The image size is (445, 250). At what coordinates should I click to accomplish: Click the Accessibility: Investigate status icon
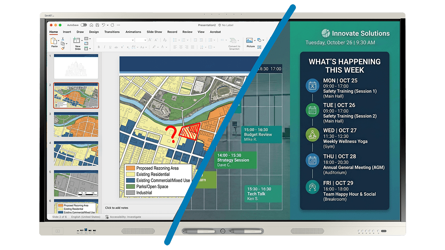tap(107, 217)
